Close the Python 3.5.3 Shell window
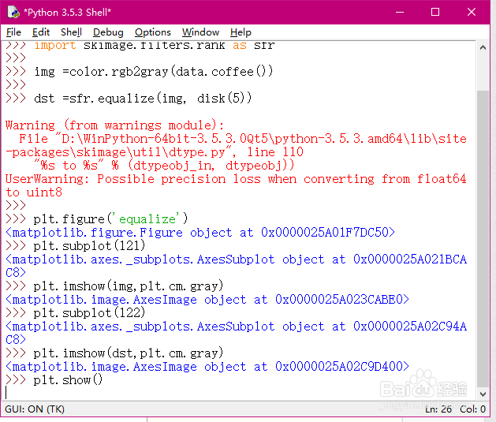The image size is (496, 422). (472, 12)
